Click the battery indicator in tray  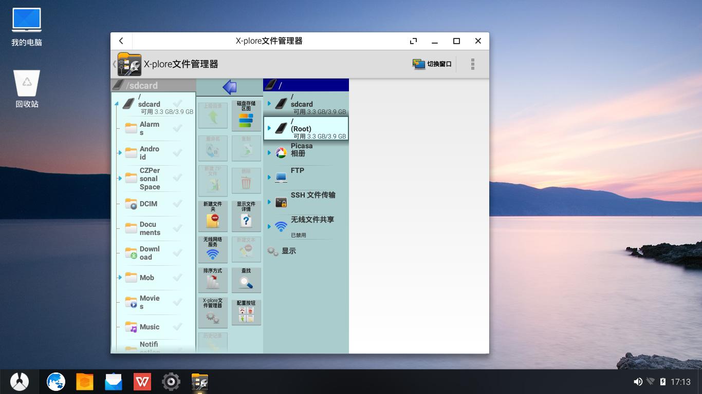(x=663, y=382)
